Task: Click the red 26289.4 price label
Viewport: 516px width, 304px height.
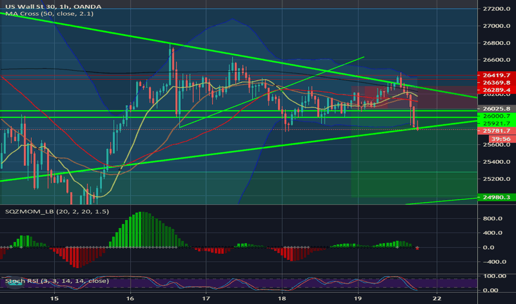Action: (x=496, y=90)
